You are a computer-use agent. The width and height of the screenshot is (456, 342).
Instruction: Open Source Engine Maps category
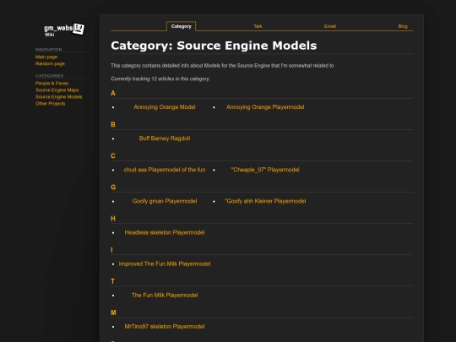(x=57, y=90)
